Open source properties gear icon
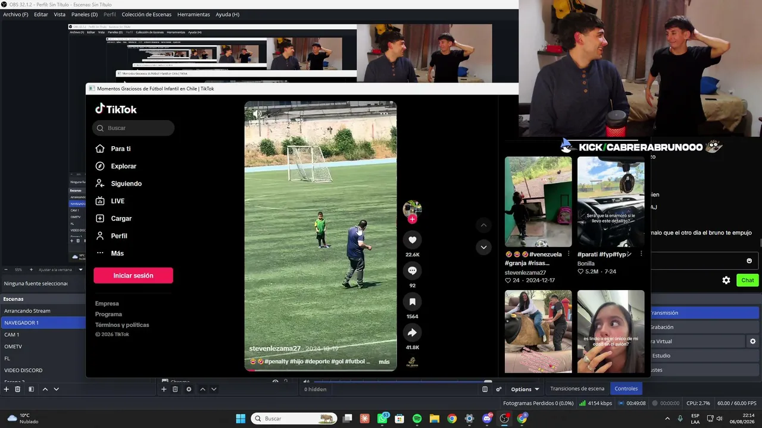 [x=189, y=389]
